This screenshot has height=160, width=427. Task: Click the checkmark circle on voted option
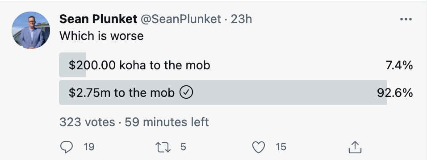(186, 92)
